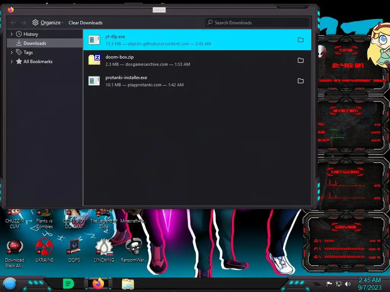Open the green notes app in taskbar
390x292 pixels.
69,284
